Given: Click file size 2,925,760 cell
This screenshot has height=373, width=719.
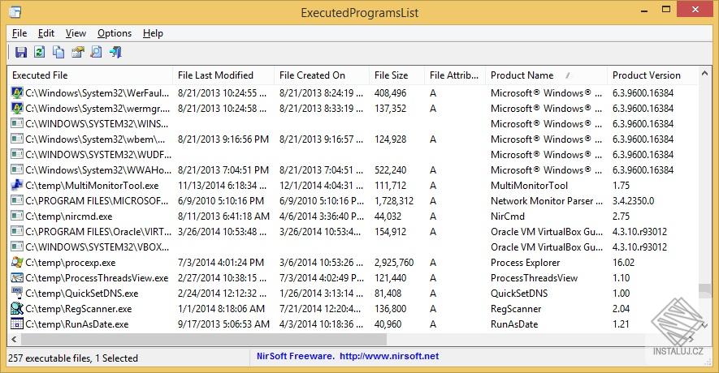Looking at the screenshot, I should (x=394, y=263).
